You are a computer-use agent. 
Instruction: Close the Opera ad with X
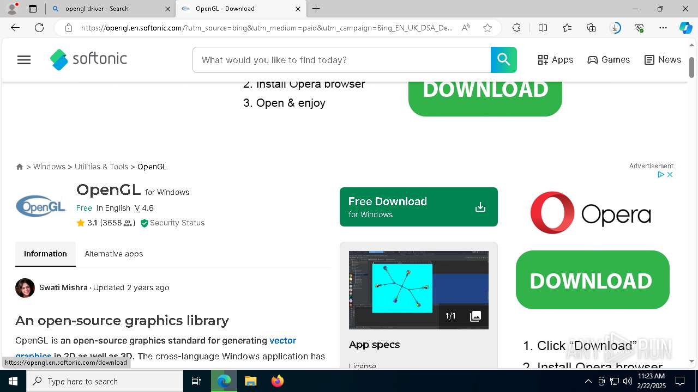coord(670,175)
